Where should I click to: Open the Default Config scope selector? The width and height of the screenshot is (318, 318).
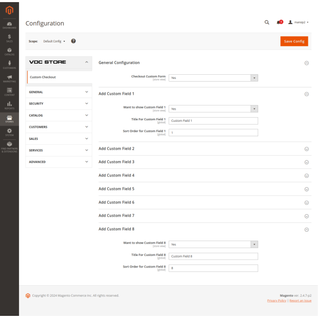pyautogui.click(x=54, y=41)
